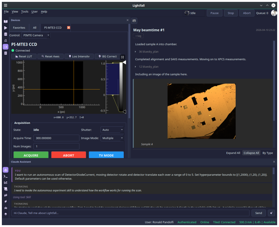Click the Acquire Time input field

click(56, 138)
